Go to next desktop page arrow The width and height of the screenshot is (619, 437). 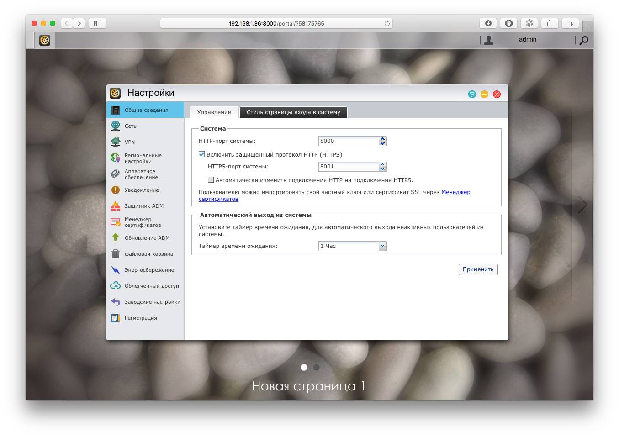(x=582, y=205)
